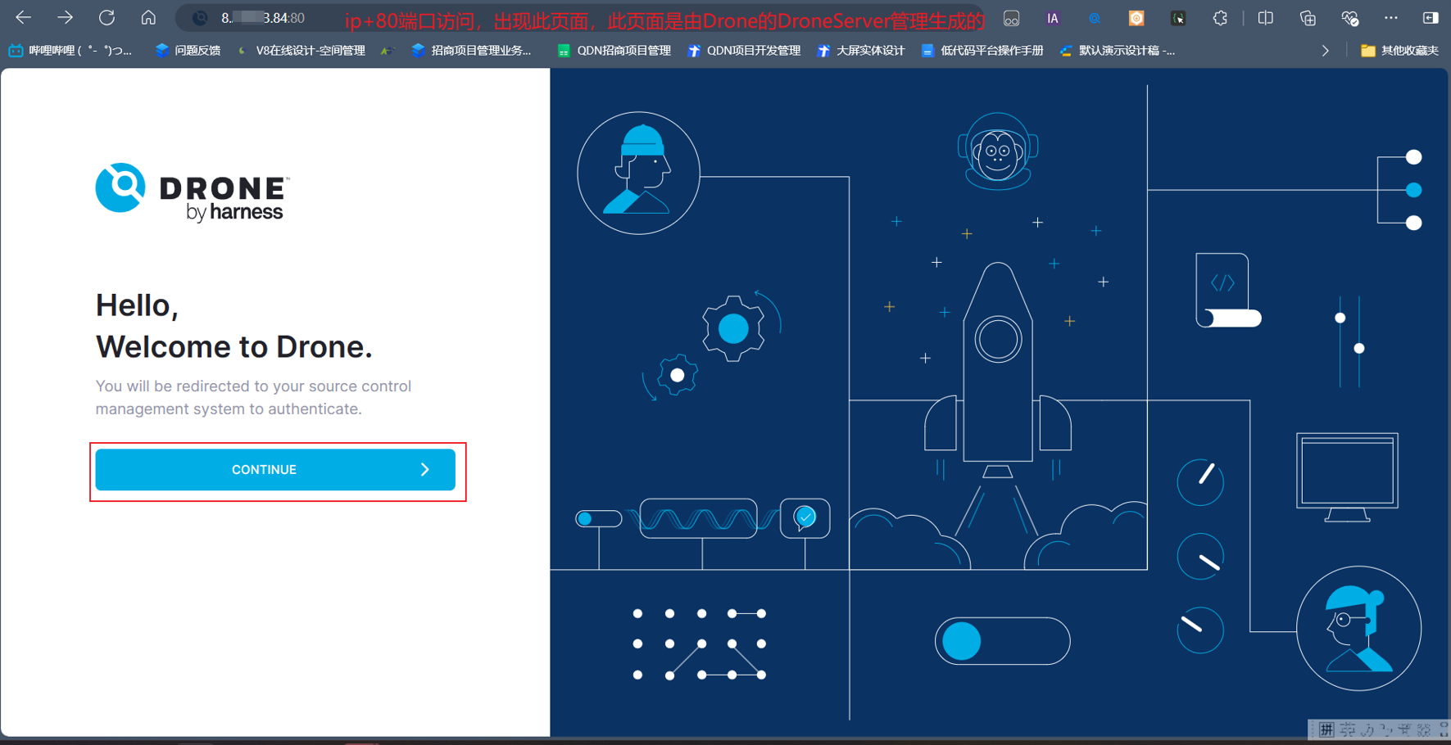The width and height of the screenshot is (1451, 745).
Task: Go forward to the next page
Action: [65, 17]
